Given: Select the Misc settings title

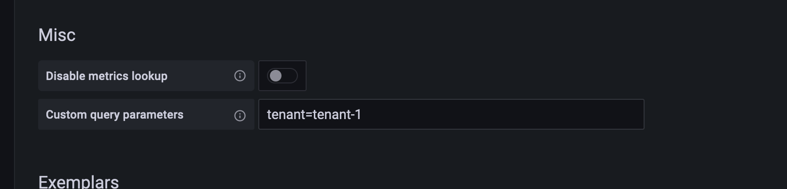Looking at the screenshot, I should click(57, 35).
